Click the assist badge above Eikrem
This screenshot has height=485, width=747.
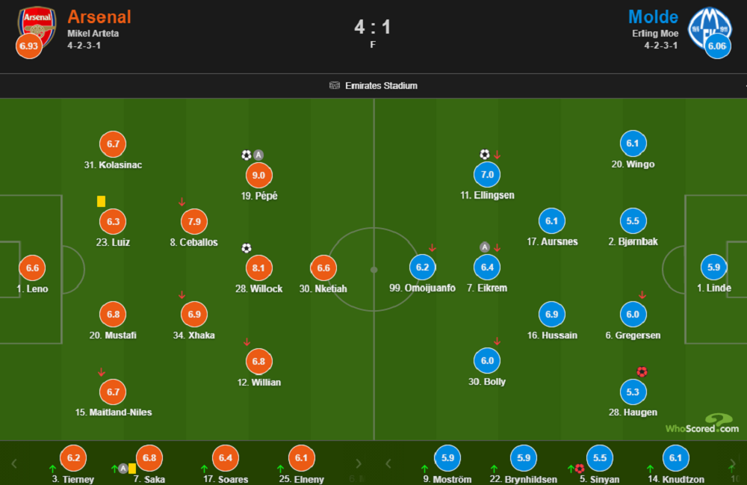point(484,247)
